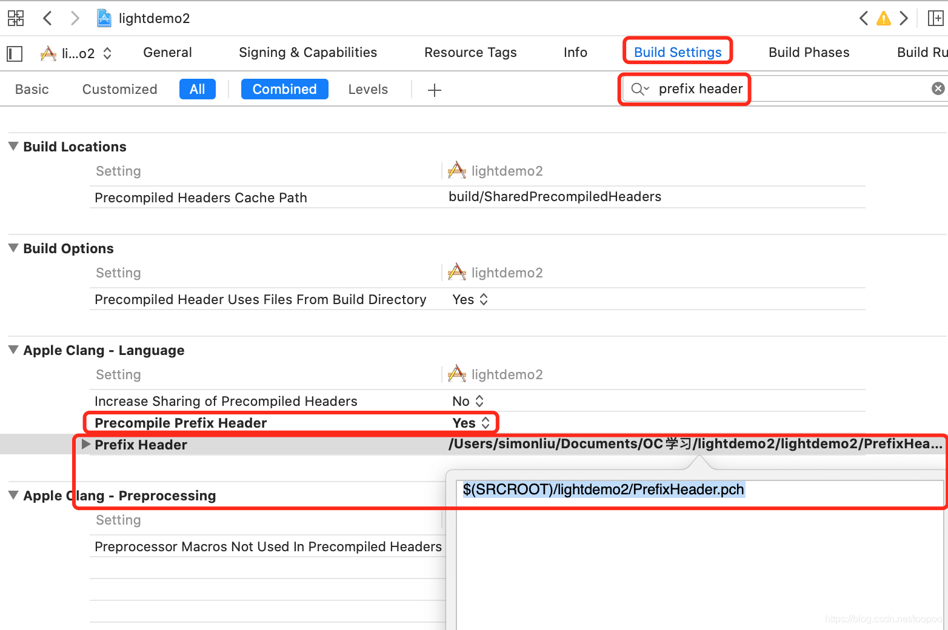
Task: Click the prefix header search field
Action: 786,89
